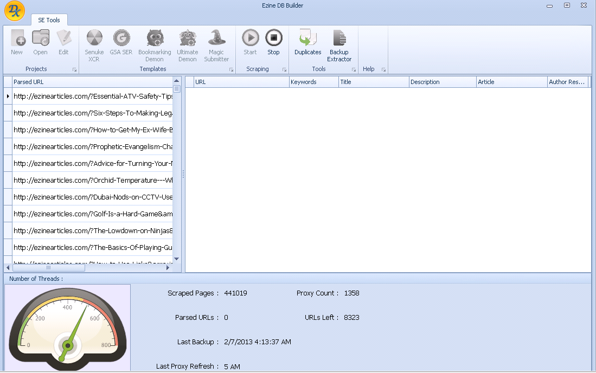Click the horizontal scrollbar thumb
Viewport: 596px width, 373px height.
click(x=49, y=268)
